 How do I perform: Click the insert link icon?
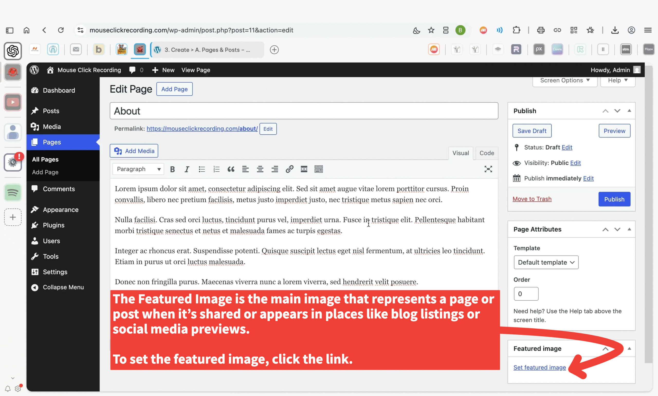tap(289, 169)
